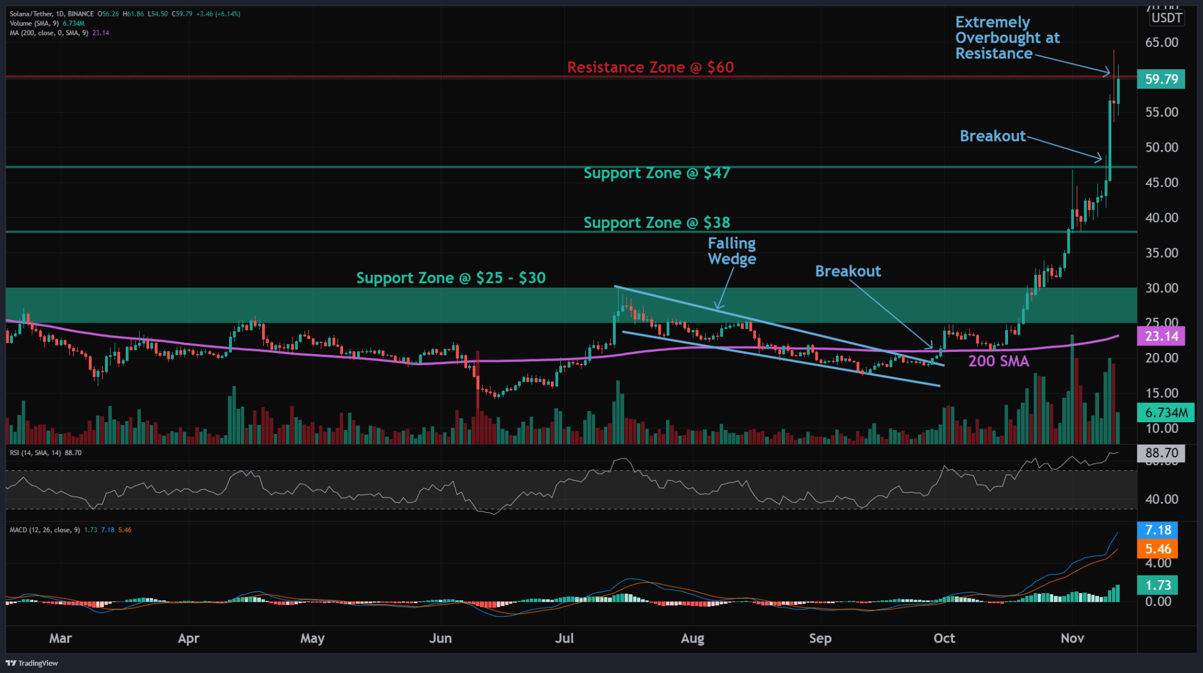The width and height of the screenshot is (1203, 673).
Task: Click the Extremely Overbought at Resistance annotation
Action: (1009, 38)
